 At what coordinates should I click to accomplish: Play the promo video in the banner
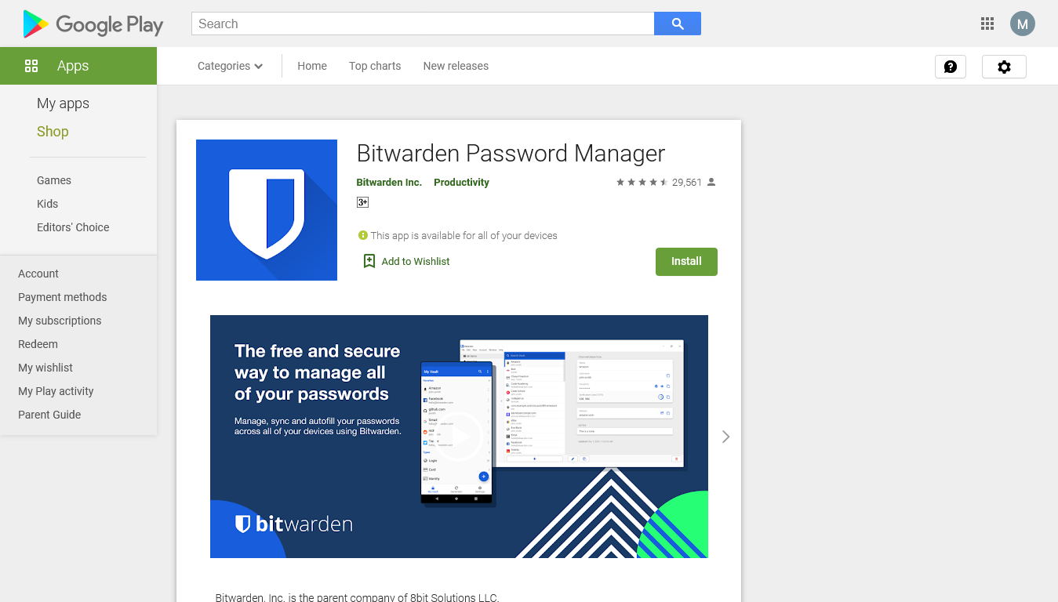pyautogui.click(x=459, y=437)
